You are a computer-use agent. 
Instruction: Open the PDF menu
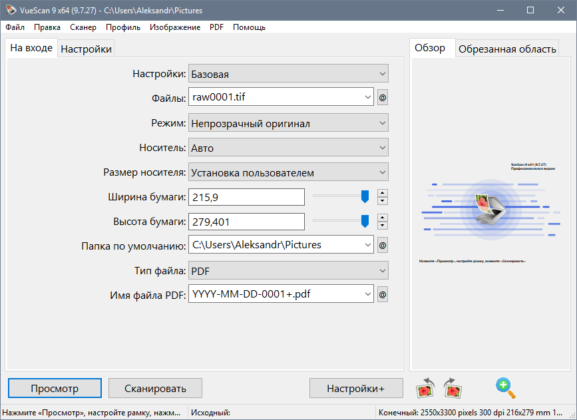(216, 27)
